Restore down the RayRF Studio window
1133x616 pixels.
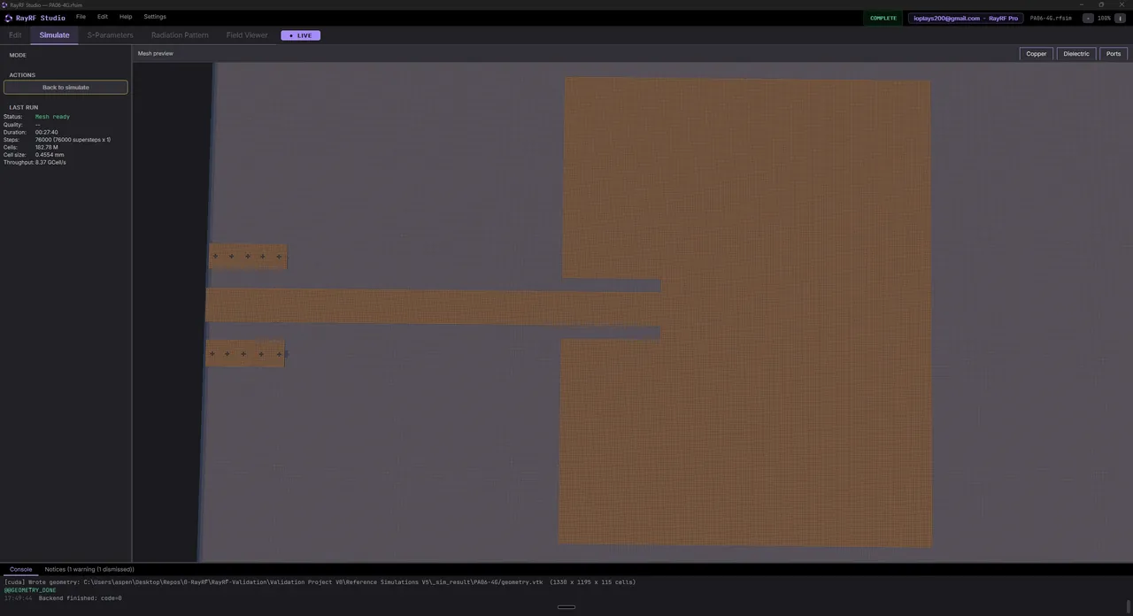pyautogui.click(x=1101, y=4)
